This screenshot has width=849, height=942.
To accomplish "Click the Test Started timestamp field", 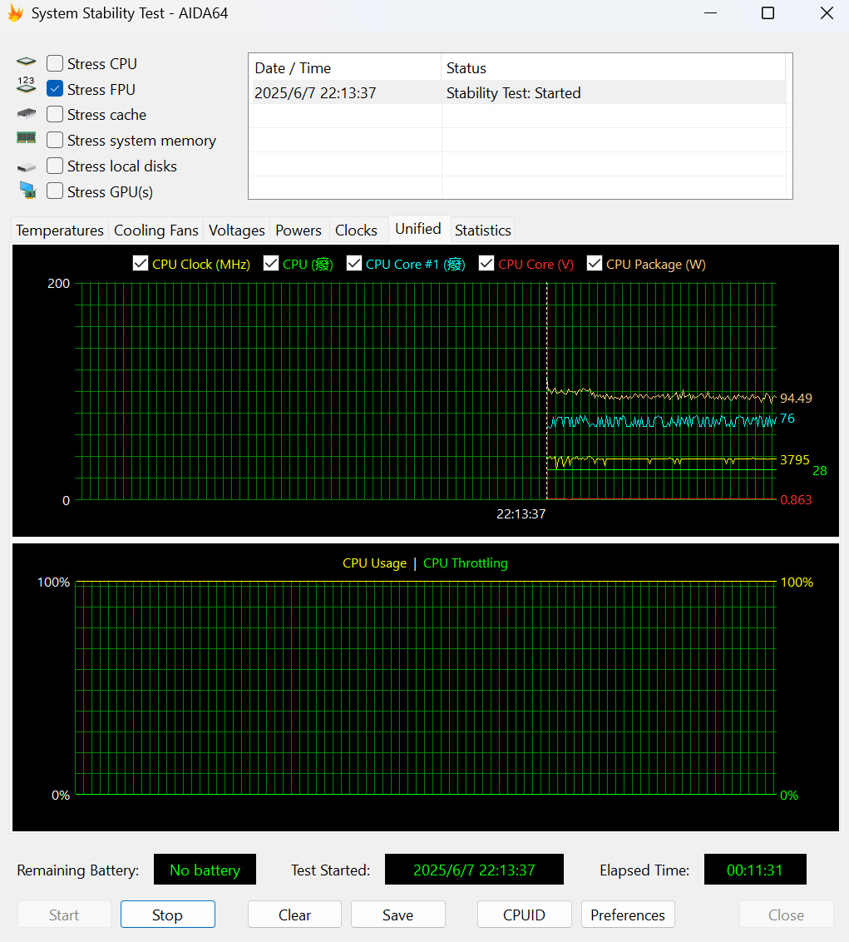I will [x=474, y=870].
